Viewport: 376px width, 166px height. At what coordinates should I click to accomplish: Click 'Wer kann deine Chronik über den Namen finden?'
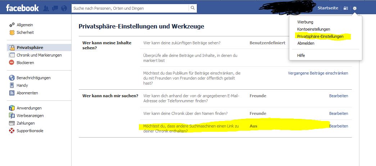[185, 113]
